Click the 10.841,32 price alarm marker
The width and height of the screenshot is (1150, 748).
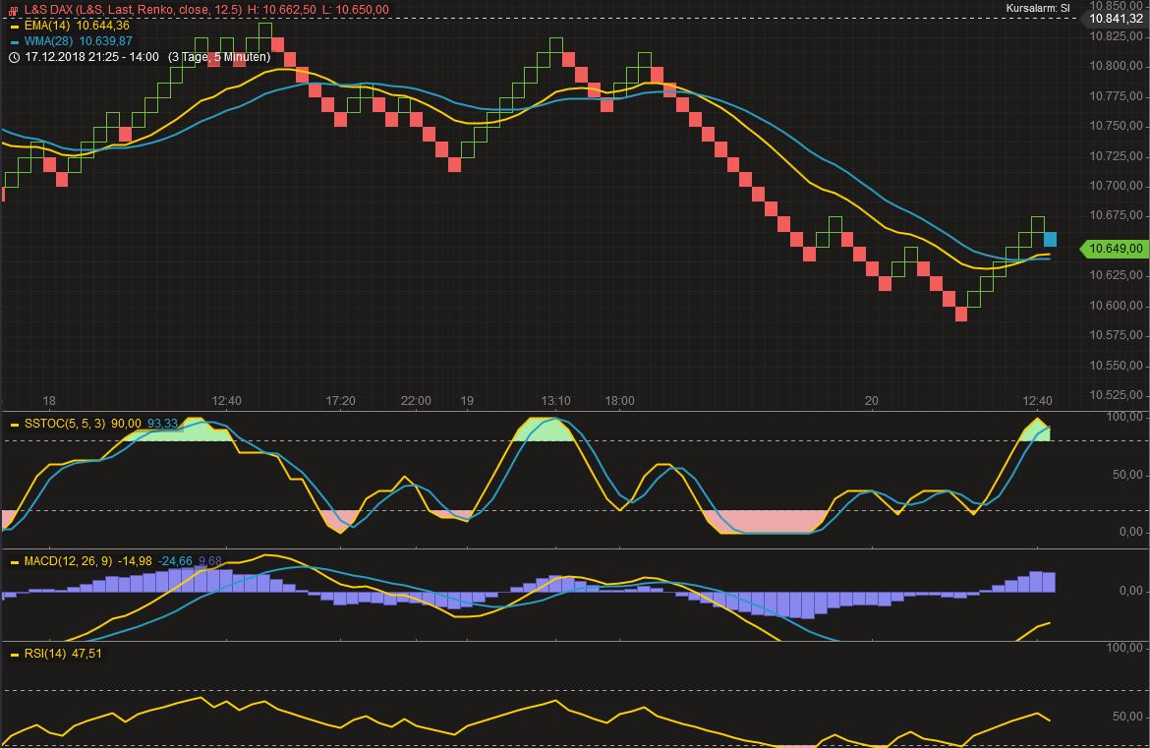click(x=1117, y=19)
